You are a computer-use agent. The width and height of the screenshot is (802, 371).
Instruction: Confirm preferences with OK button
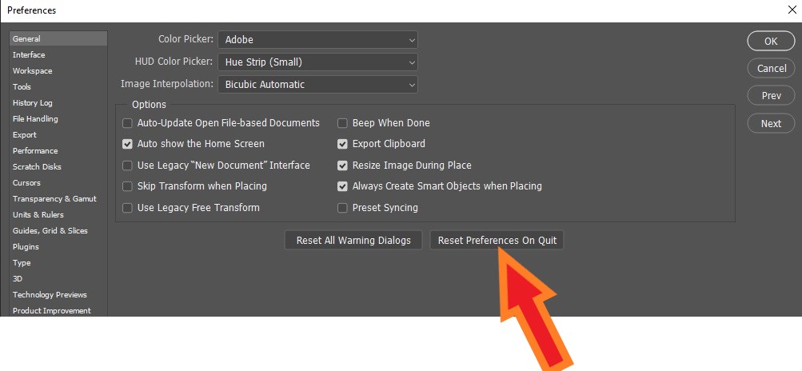click(771, 42)
